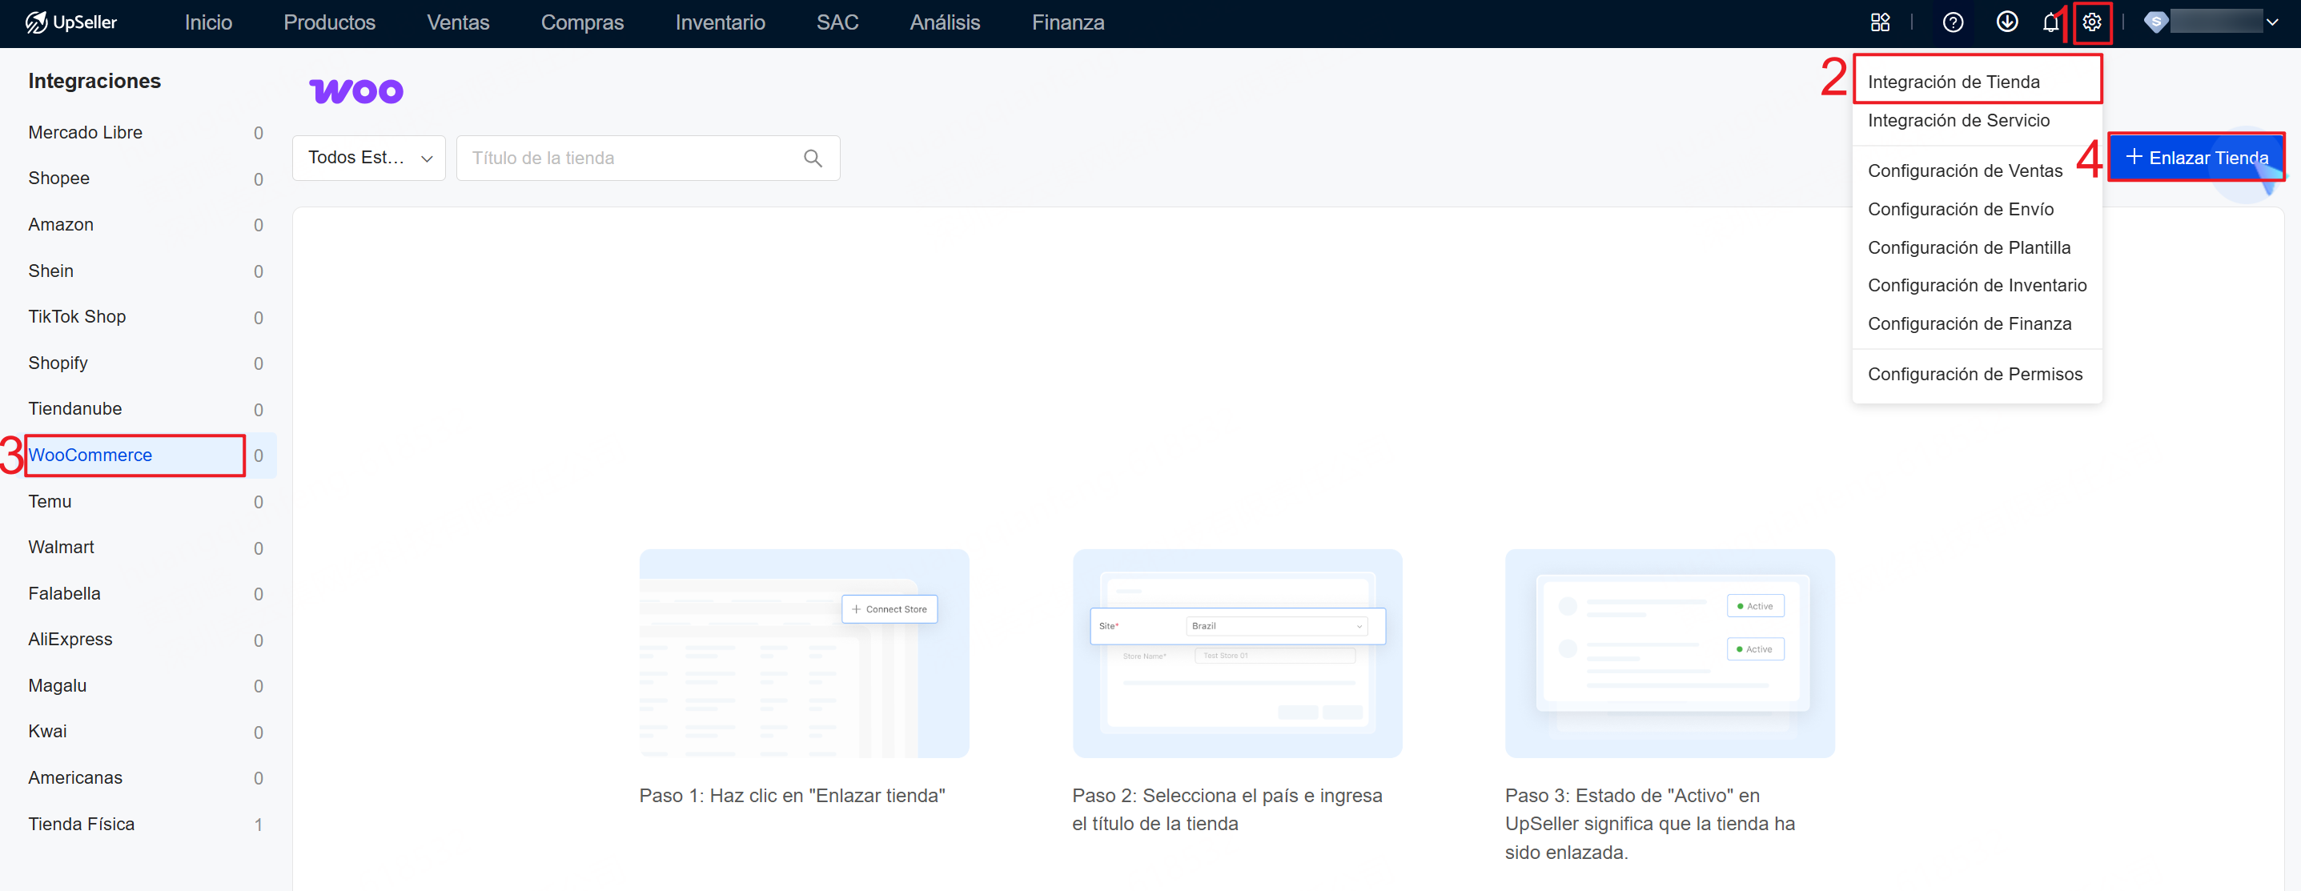Viewport: 2301px width, 891px height.
Task: Select Amazon in the sidebar
Action: pos(146,224)
